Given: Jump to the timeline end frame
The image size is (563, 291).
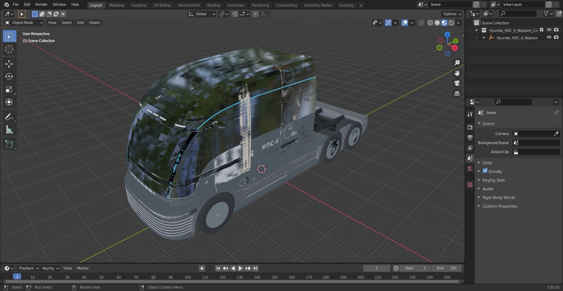Looking at the screenshot, I should pos(256,268).
